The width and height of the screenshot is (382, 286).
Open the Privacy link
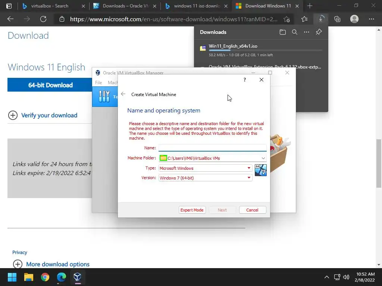pyautogui.click(x=19, y=252)
